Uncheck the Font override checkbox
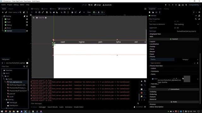The image size is (202, 113). coord(153,79)
